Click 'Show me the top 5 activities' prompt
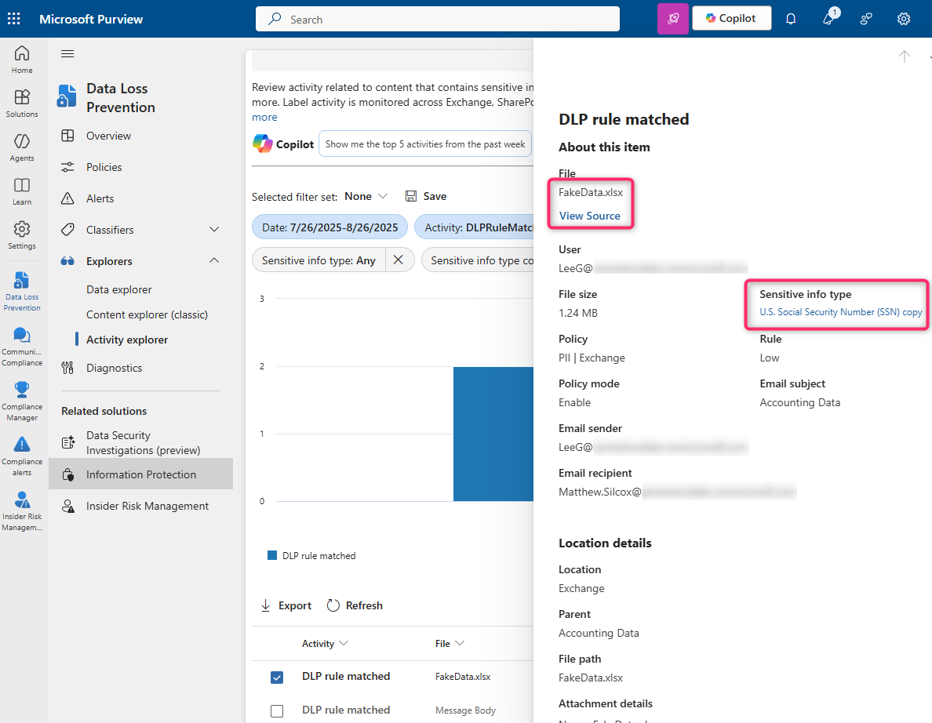932x723 pixels. [x=425, y=144]
